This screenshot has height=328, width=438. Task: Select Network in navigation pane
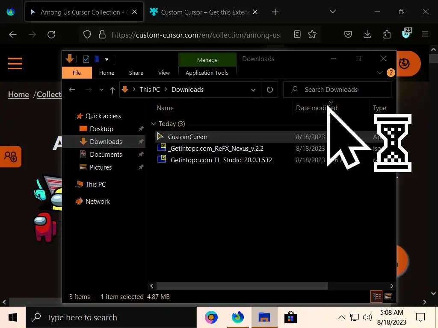point(98,202)
